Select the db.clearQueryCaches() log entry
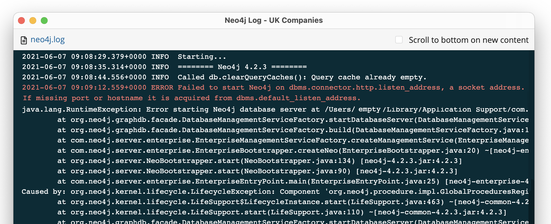This screenshot has height=224, width=551. coord(224,77)
